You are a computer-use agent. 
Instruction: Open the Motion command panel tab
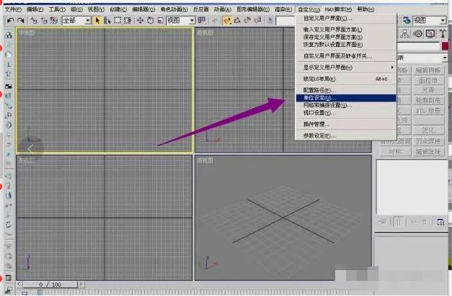tap(418, 34)
